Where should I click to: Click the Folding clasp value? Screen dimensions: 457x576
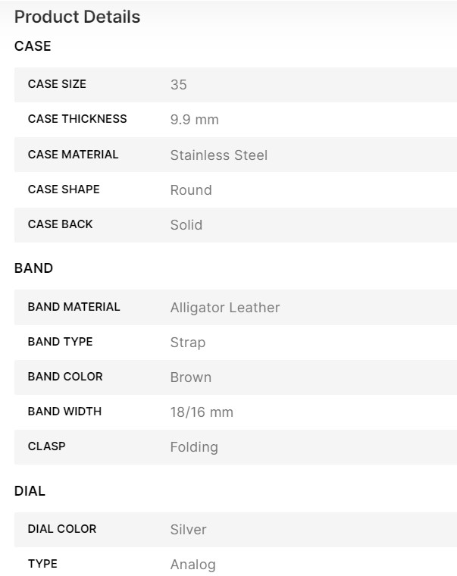tap(194, 447)
